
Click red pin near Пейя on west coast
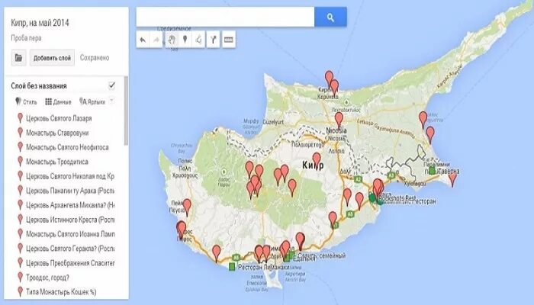click(x=187, y=207)
